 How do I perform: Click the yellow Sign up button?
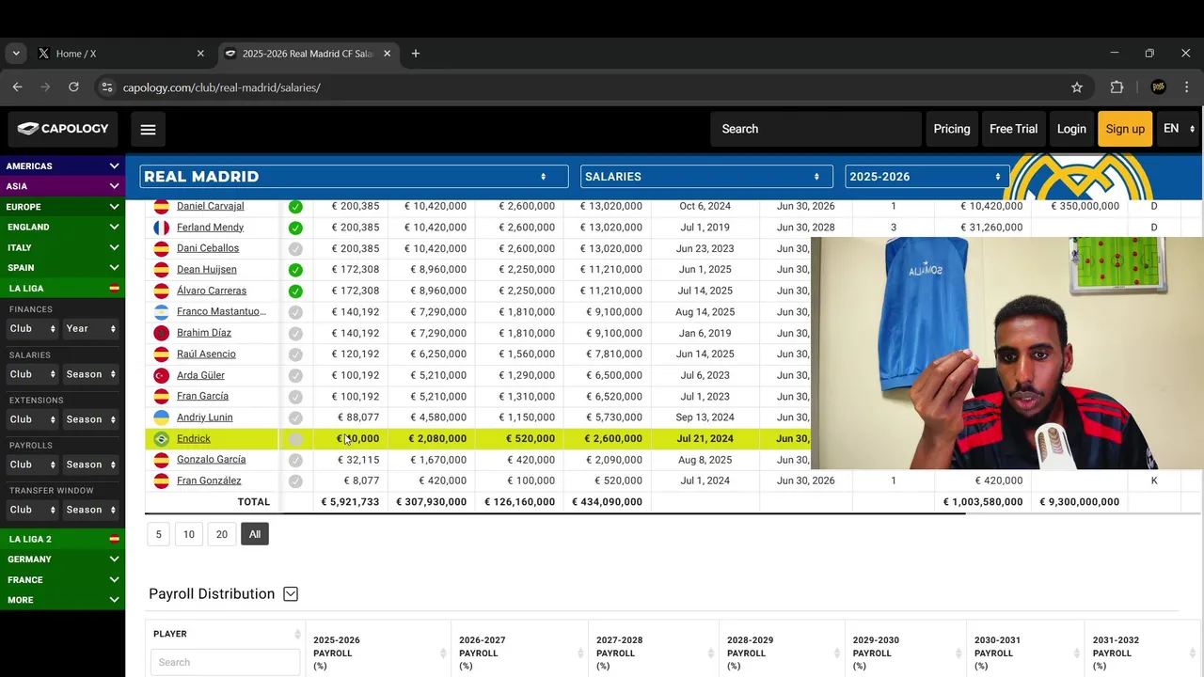coord(1125,129)
